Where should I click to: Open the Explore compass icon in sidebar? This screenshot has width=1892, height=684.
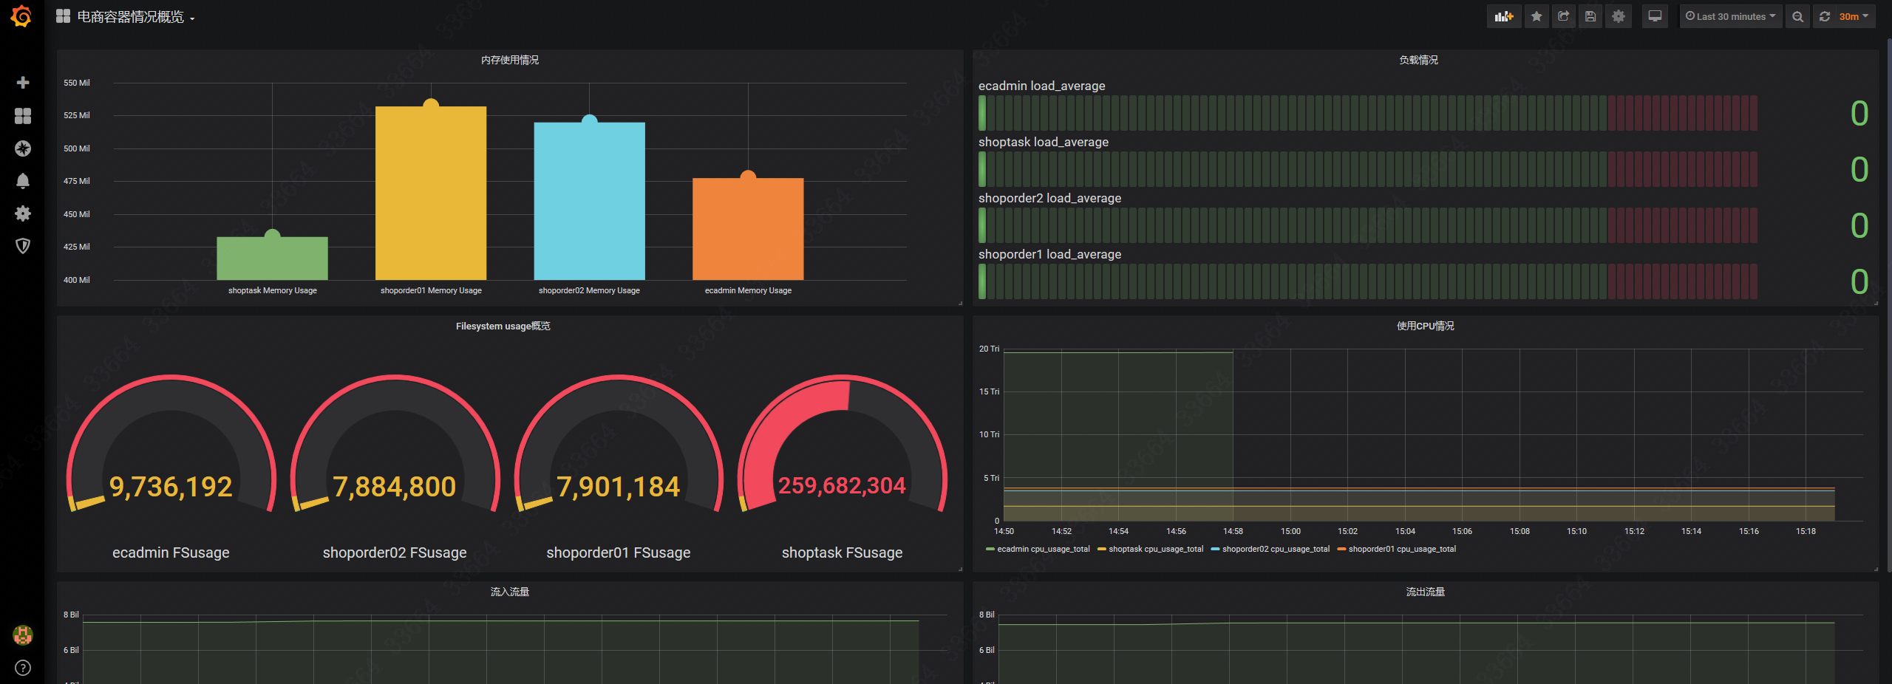23,148
